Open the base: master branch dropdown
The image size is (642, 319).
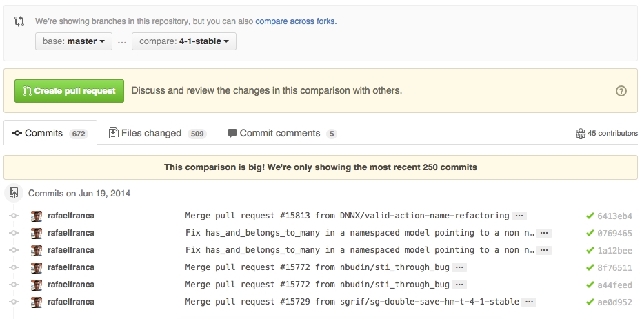74,41
